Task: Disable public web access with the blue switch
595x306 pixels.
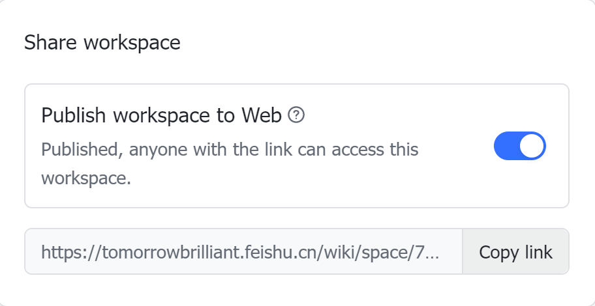Action: pyautogui.click(x=519, y=146)
